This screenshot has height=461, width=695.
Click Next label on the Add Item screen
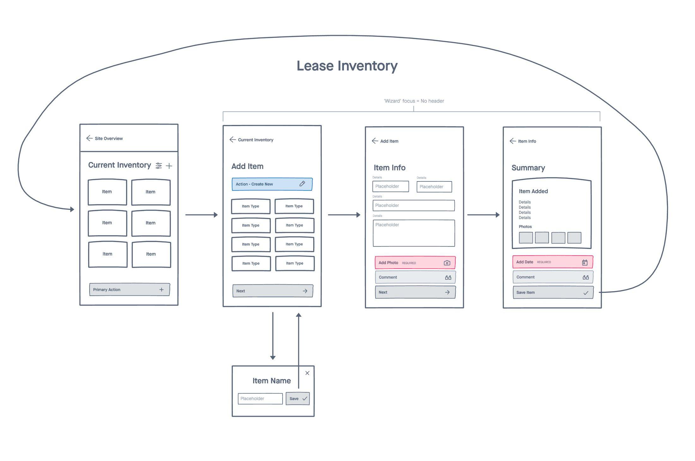tap(240, 291)
